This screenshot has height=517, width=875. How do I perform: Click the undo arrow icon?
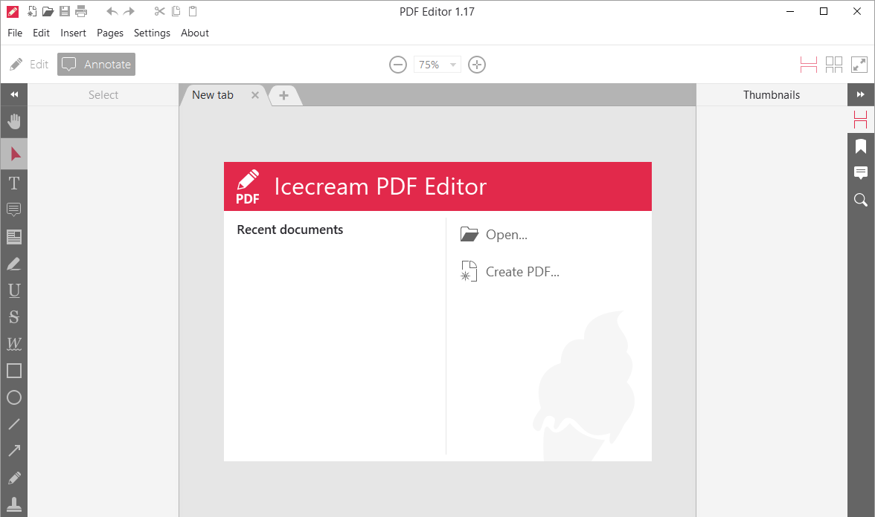point(112,11)
